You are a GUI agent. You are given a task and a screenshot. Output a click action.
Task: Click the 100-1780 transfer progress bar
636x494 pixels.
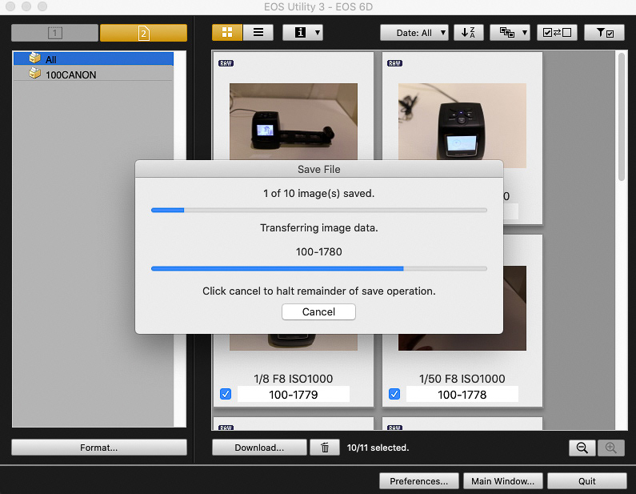(x=319, y=269)
